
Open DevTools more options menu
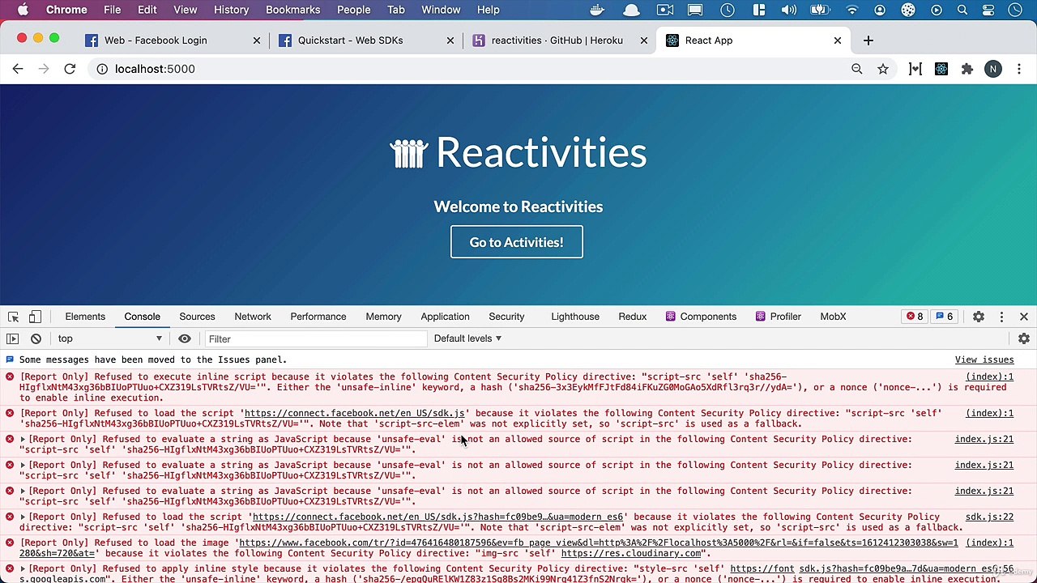[1001, 317]
